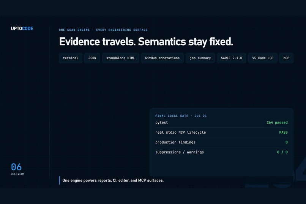306x204 pixels.
Task: Click 'One engine powers reports, CI, editor' caption
Action: tap(113, 180)
